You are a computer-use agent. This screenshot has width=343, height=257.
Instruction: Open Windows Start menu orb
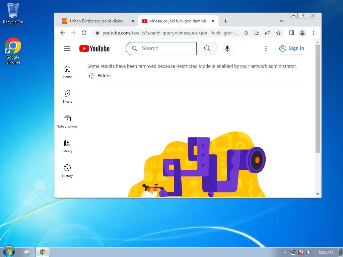9,252
